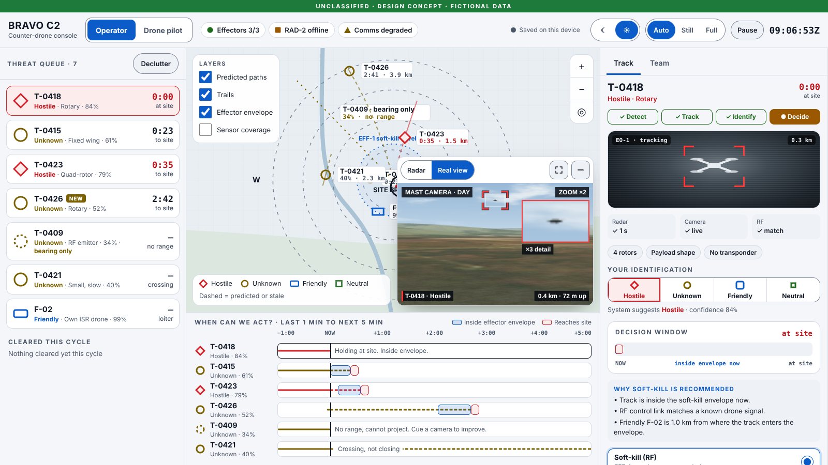
Task: Open the Track tab
Action: click(x=624, y=63)
